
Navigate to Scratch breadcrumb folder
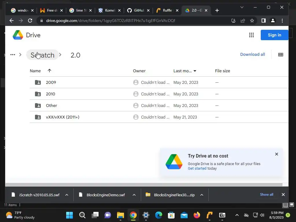(x=42, y=55)
